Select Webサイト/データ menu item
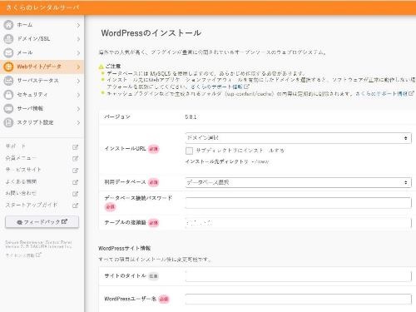 [x=42, y=67]
